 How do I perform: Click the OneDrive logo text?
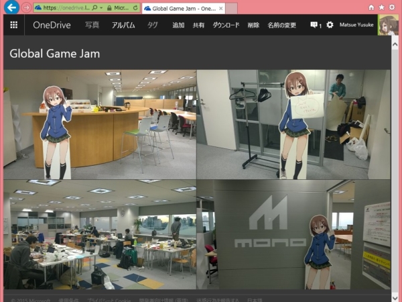click(x=52, y=25)
